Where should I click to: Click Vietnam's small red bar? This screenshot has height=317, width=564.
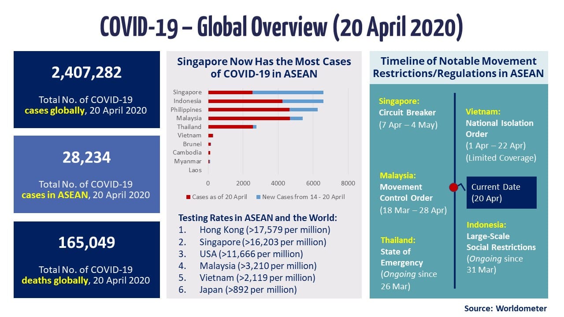click(211, 135)
